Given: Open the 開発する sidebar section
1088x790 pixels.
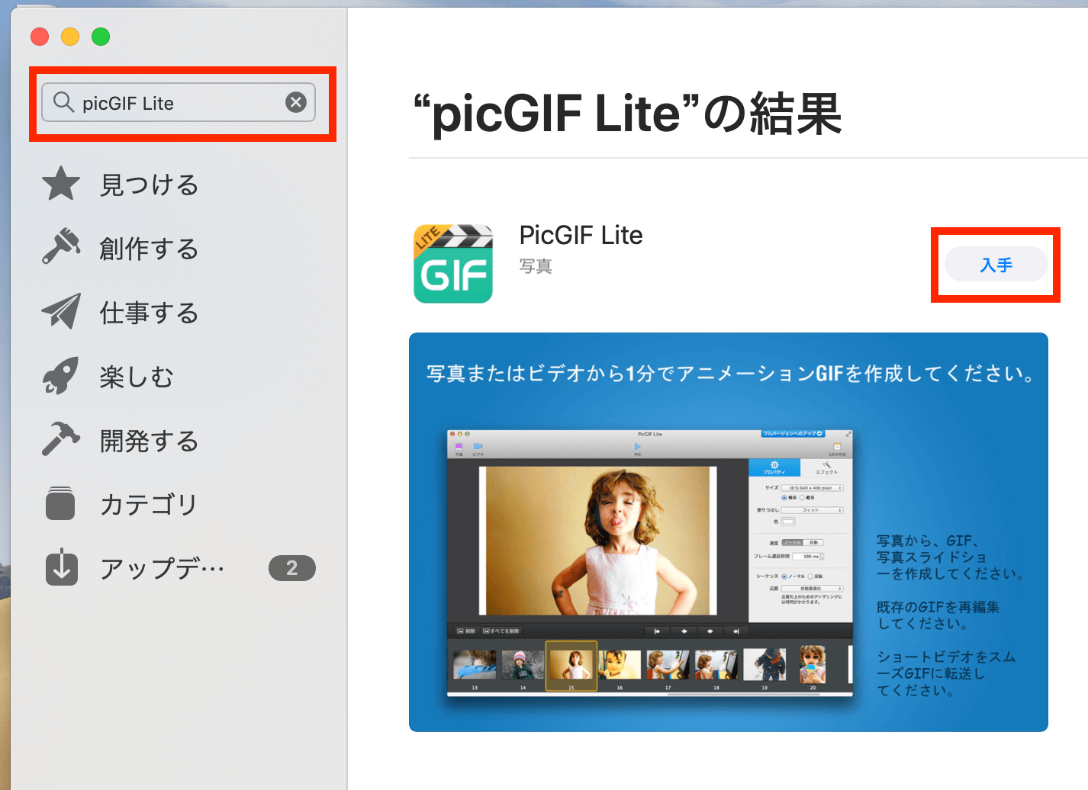Looking at the screenshot, I should 150,441.
